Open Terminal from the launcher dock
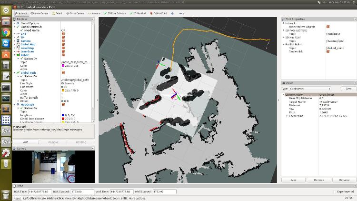The image size is (357, 201). (x=6, y=87)
